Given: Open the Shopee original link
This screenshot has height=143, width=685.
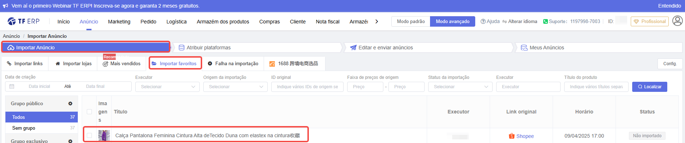Looking at the screenshot, I should pyautogui.click(x=525, y=136).
